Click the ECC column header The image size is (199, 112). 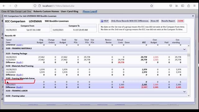point(144,42)
